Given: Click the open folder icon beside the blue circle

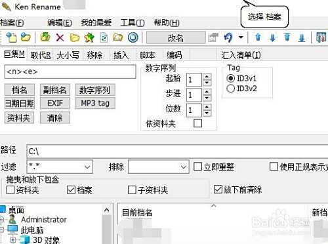Looking at the screenshot, I should click(x=118, y=37).
